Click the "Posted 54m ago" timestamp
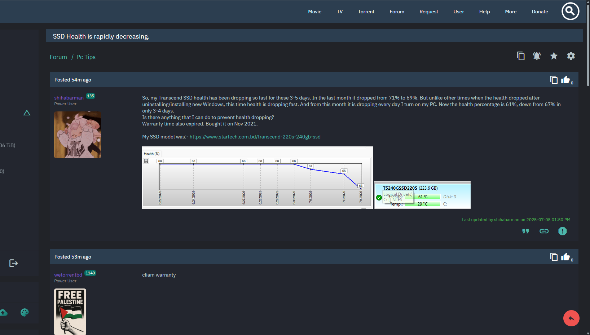 (x=73, y=80)
